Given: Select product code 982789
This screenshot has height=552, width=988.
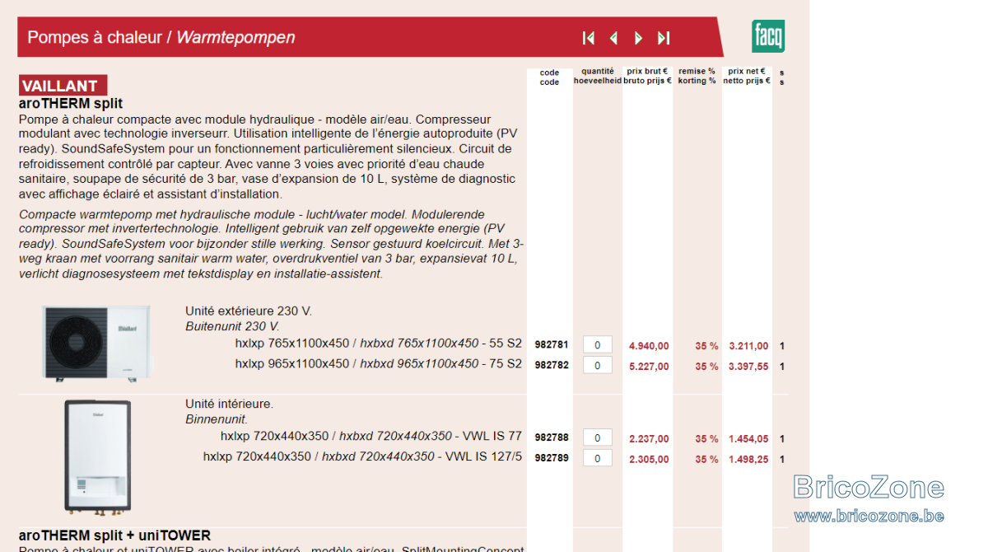Looking at the screenshot, I should pyautogui.click(x=552, y=459).
